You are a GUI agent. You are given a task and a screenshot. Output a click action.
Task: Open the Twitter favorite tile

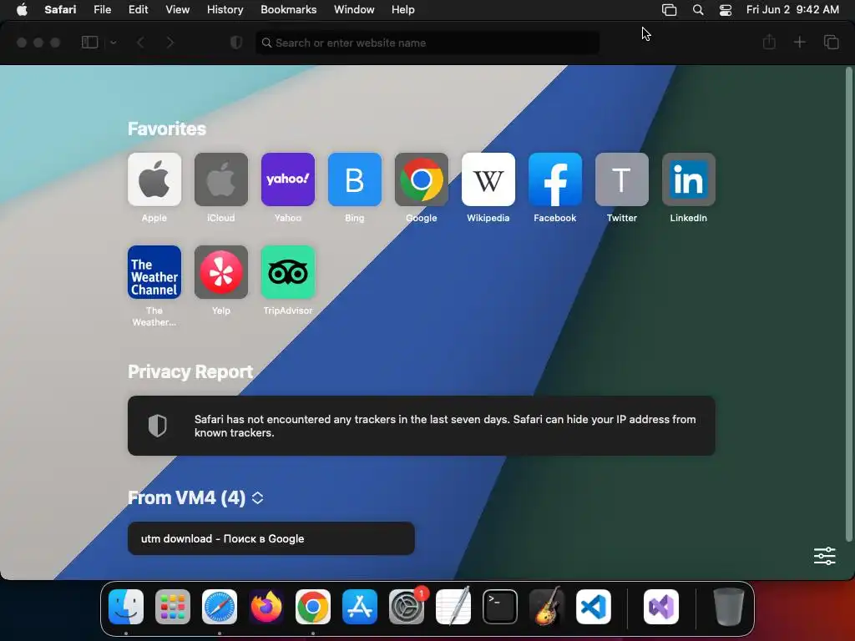pyautogui.click(x=621, y=179)
